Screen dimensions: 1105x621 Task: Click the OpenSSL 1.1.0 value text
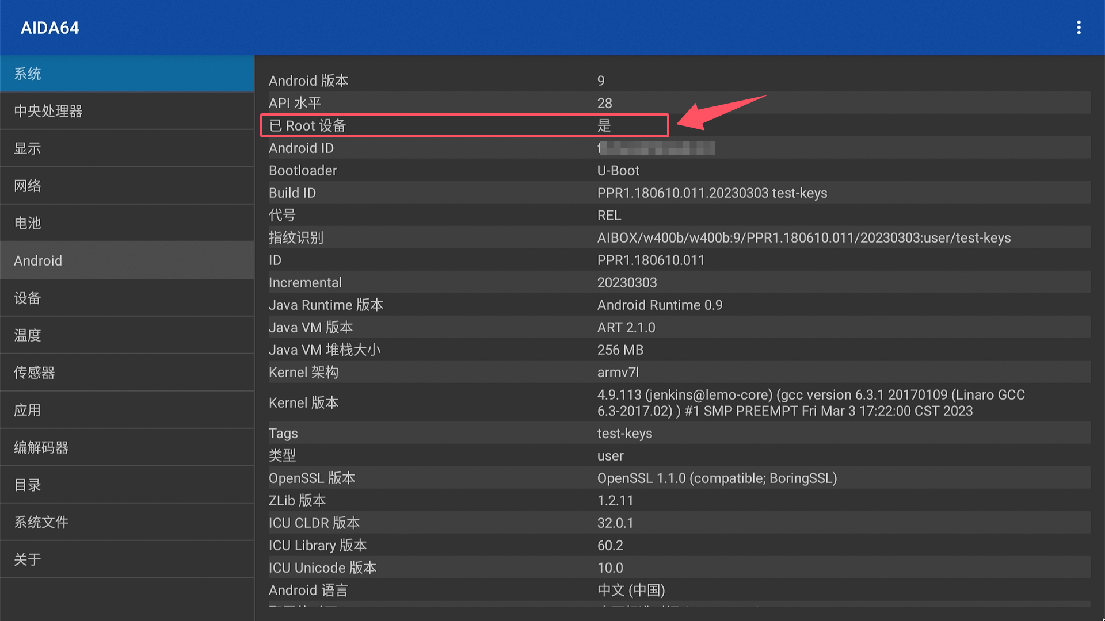coord(717,478)
